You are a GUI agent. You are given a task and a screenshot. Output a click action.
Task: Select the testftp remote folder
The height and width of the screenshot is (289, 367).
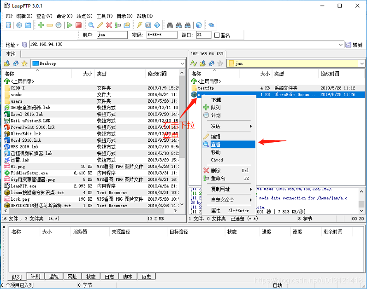point(277,88)
